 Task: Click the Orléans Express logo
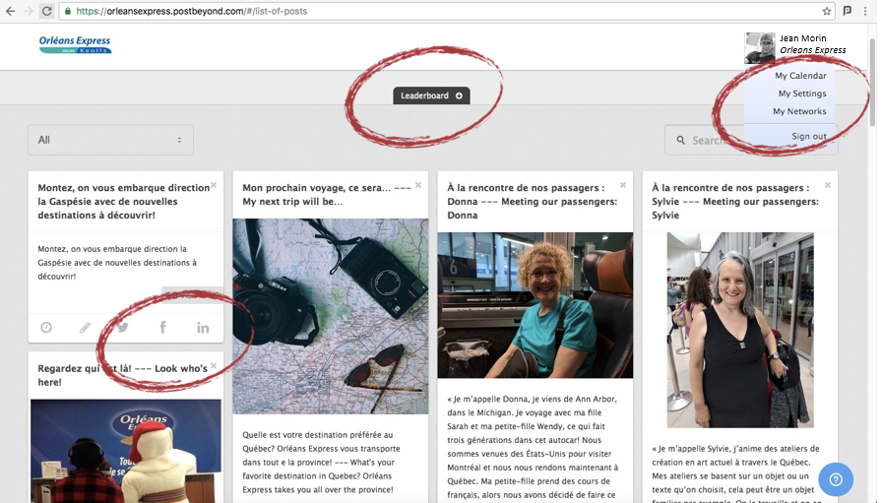(x=75, y=45)
